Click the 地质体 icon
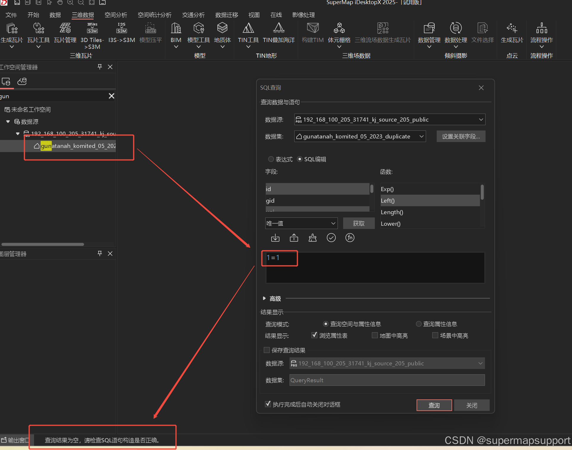The height and width of the screenshot is (450, 572). click(x=222, y=28)
